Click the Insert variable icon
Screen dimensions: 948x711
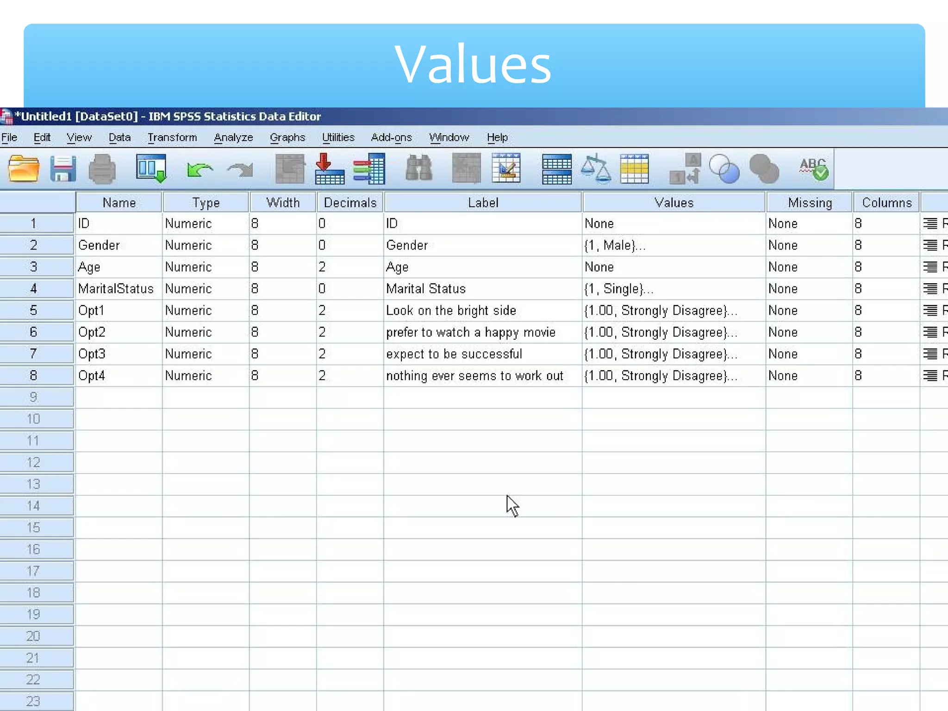coord(506,169)
